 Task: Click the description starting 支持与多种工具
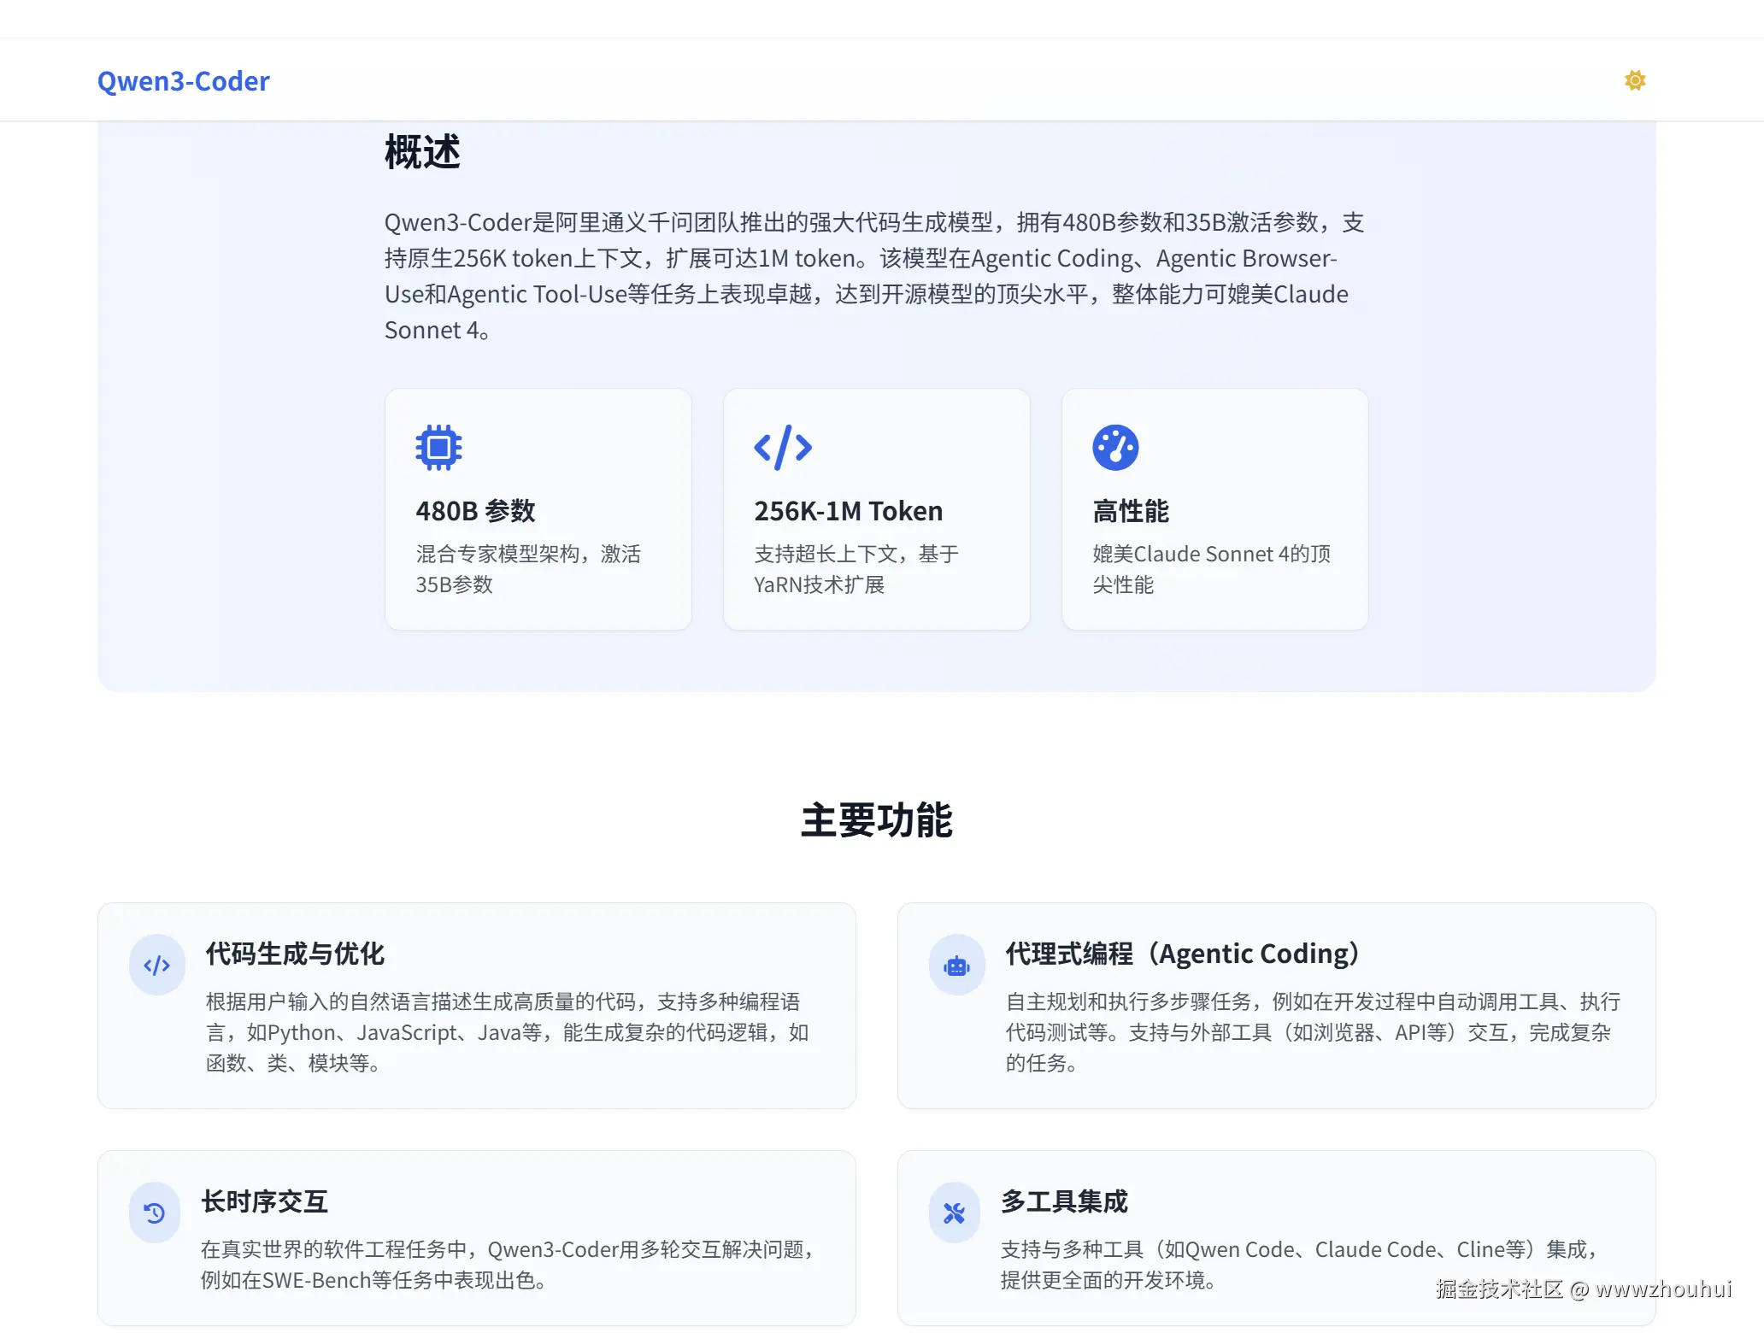pos(1299,1265)
